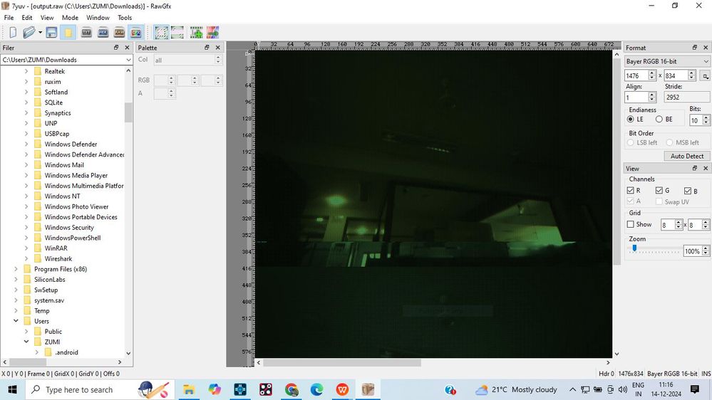This screenshot has height=400, width=712.
Task: Select the TXT mode toolbar icon
Action: click(86, 32)
